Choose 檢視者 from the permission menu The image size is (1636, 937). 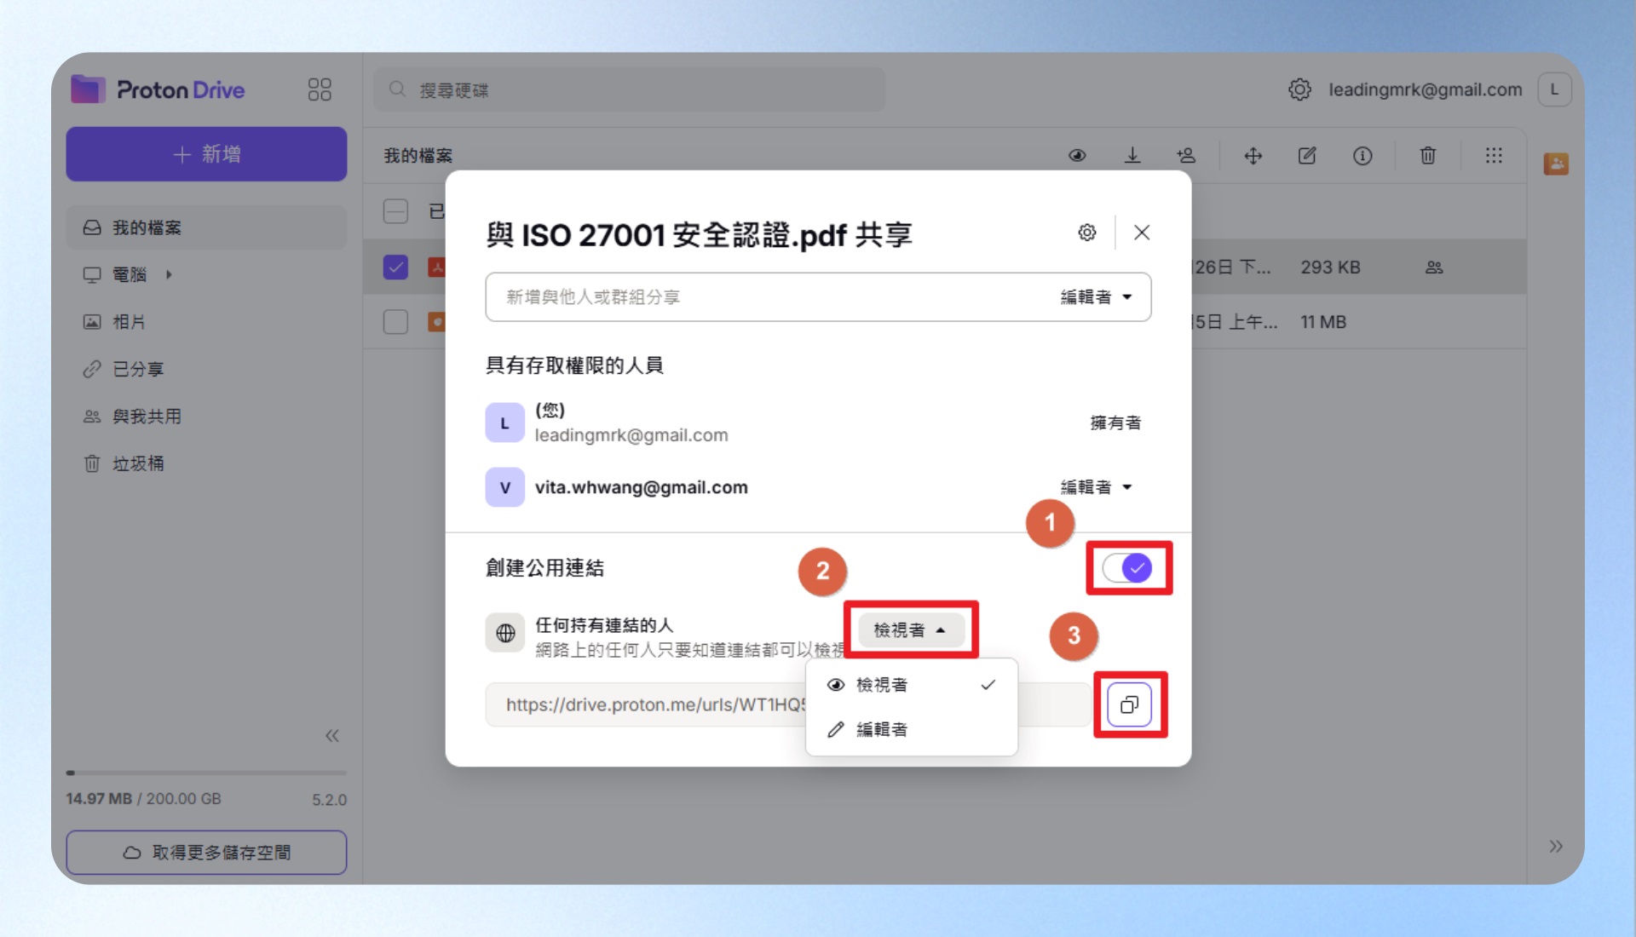click(x=911, y=685)
